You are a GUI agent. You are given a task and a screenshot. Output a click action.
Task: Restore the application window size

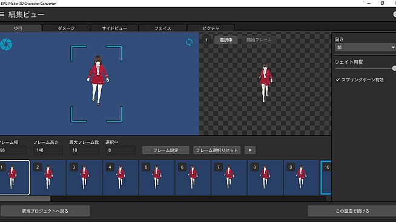[382, 3]
